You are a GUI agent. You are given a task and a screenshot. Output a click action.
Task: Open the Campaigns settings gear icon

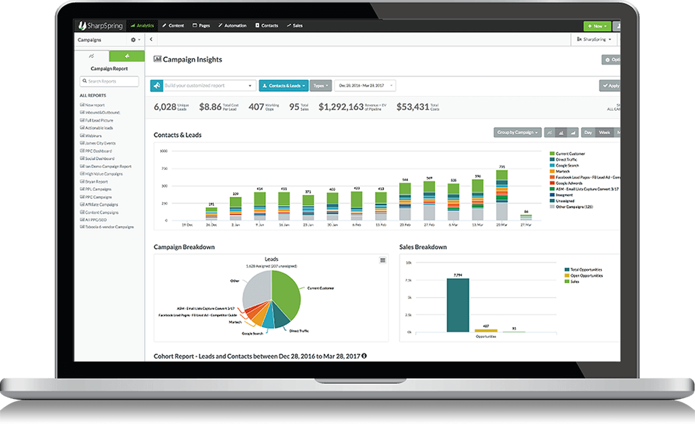click(133, 40)
